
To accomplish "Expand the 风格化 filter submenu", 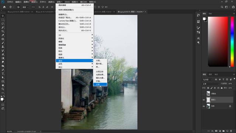I will 74,38.
